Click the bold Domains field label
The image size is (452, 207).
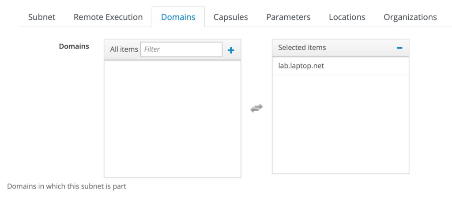tap(74, 46)
